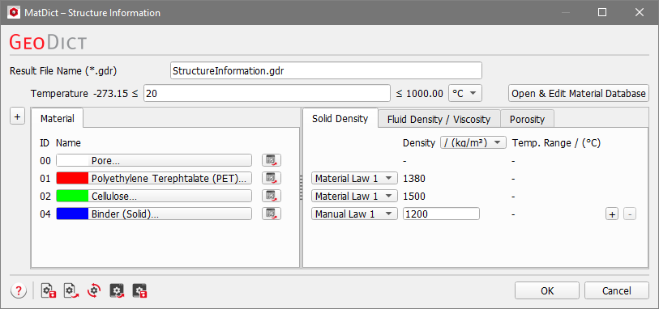The image size is (659, 309).
Task: Open help with the question mark icon
Action: point(19,290)
